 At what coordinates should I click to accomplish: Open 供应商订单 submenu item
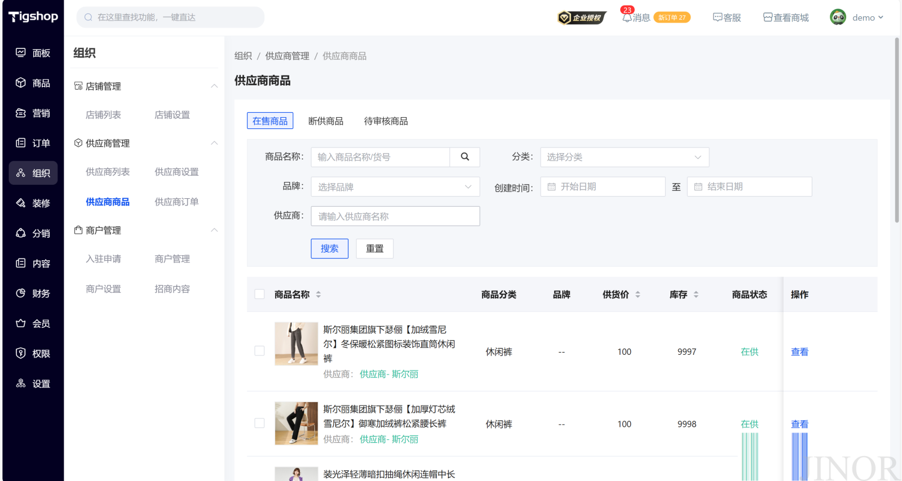176,202
